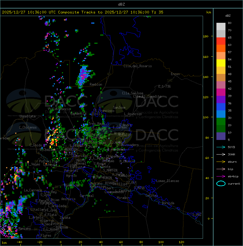This screenshot has height=246, width=243.
Task: Click the L_Asuncion label
Action: click(x=133, y=114)
